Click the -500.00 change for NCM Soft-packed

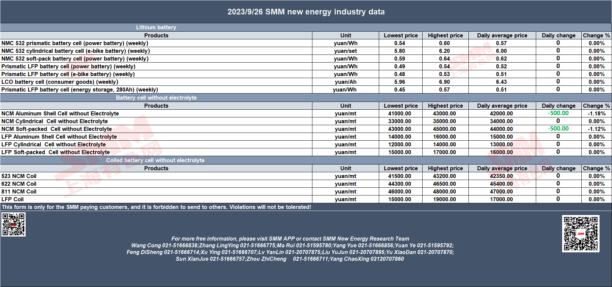(x=558, y=129)
